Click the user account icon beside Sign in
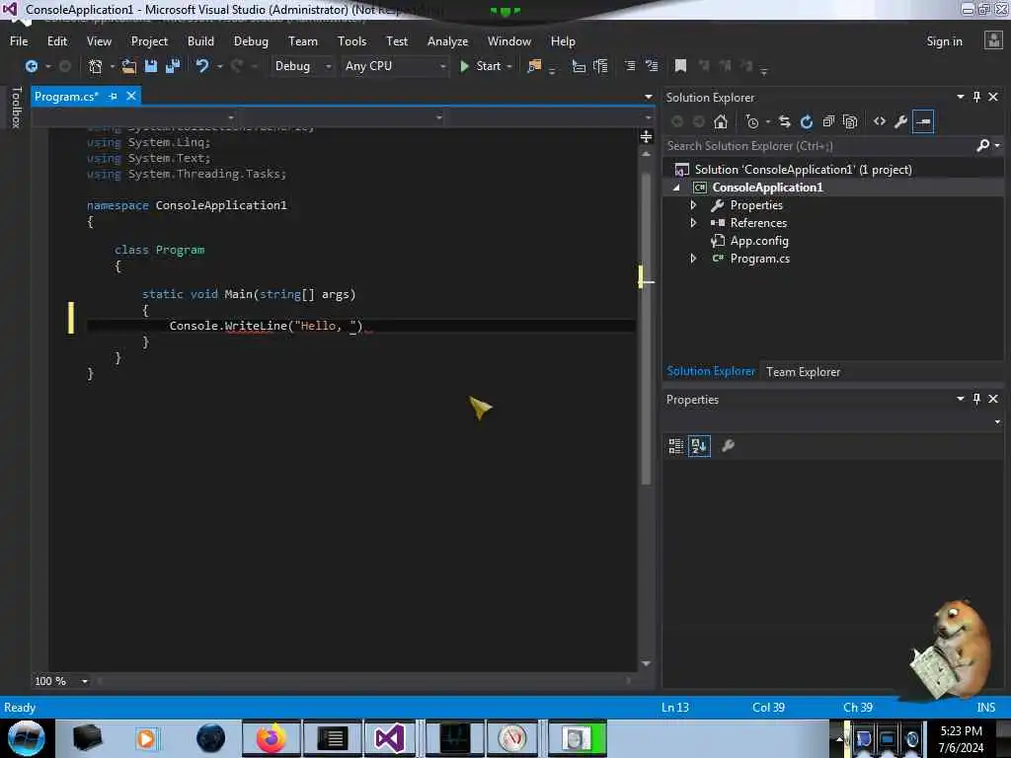 [993, 40]
